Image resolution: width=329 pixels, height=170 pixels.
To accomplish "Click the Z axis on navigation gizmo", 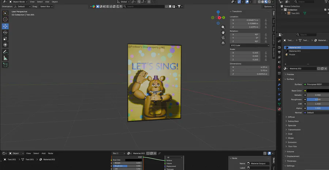I will [x=218, y=12].
